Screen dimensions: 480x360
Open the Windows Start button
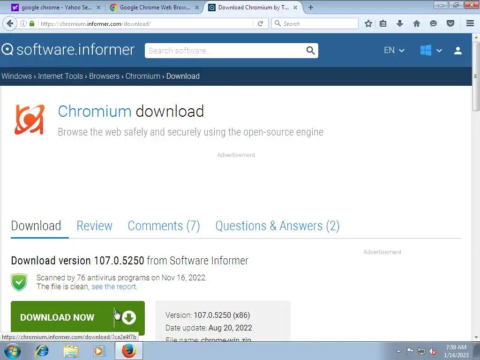pos(13,351)
